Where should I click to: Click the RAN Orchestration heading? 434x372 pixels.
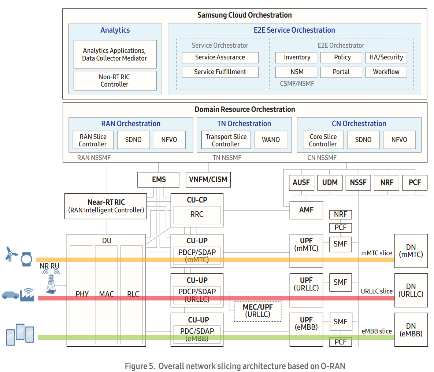coord(131,124)
